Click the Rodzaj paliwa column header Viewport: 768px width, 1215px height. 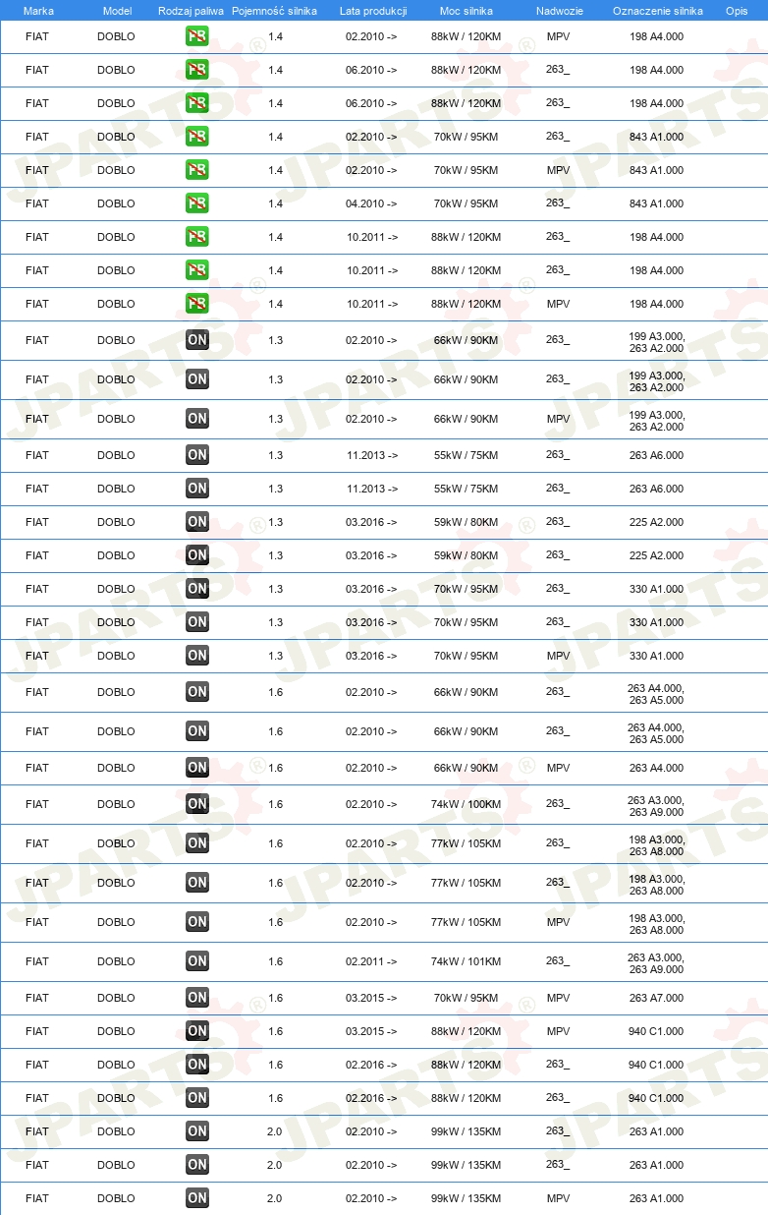pos(192,10)
